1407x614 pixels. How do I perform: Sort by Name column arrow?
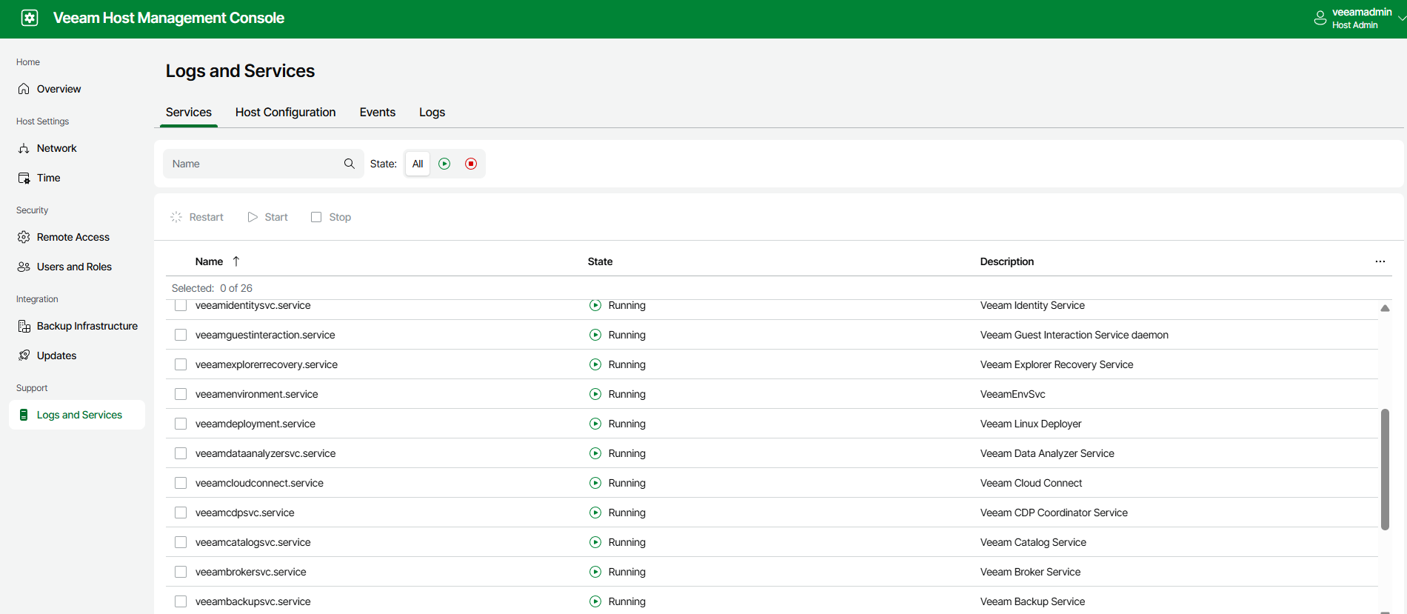click(x=236, y=261)
